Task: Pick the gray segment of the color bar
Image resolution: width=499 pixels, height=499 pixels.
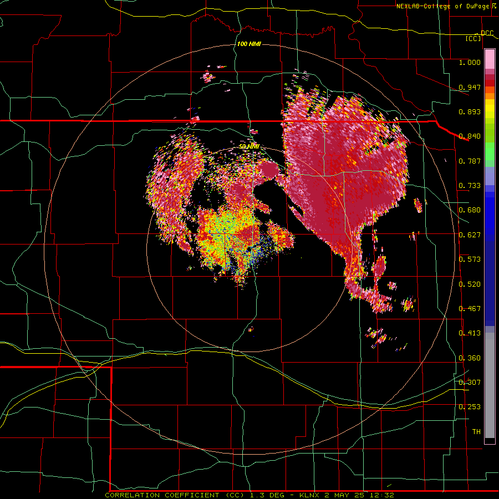Action: click(490, 385)
